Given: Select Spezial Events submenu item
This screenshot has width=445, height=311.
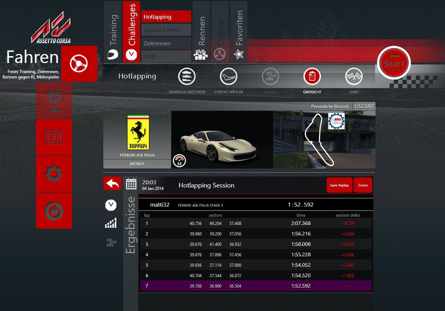Looking at the screenshot, I should coord(166,30).
